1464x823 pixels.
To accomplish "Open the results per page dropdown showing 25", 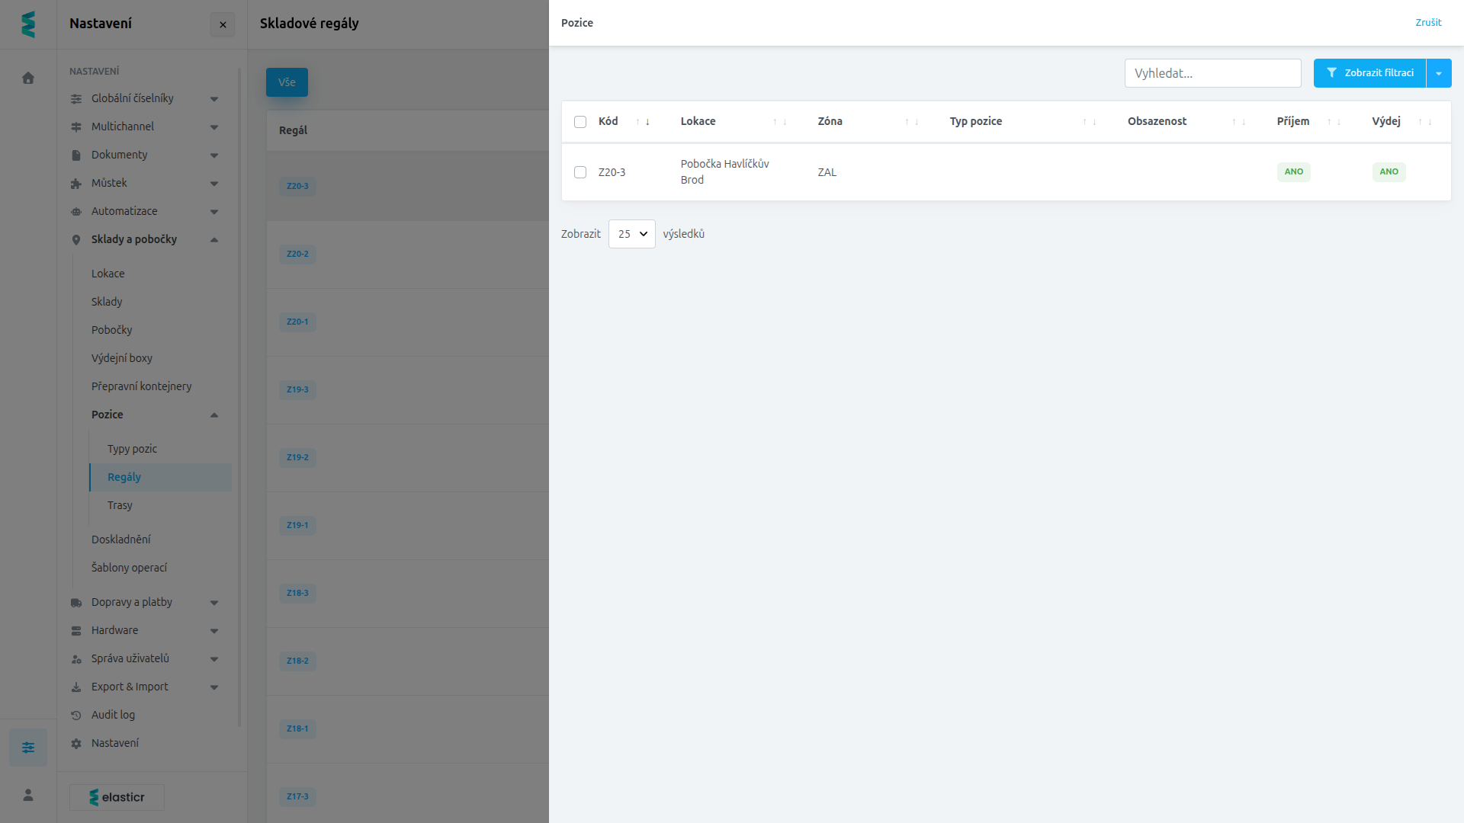I will pyautogui.click(x=632, y=234).
